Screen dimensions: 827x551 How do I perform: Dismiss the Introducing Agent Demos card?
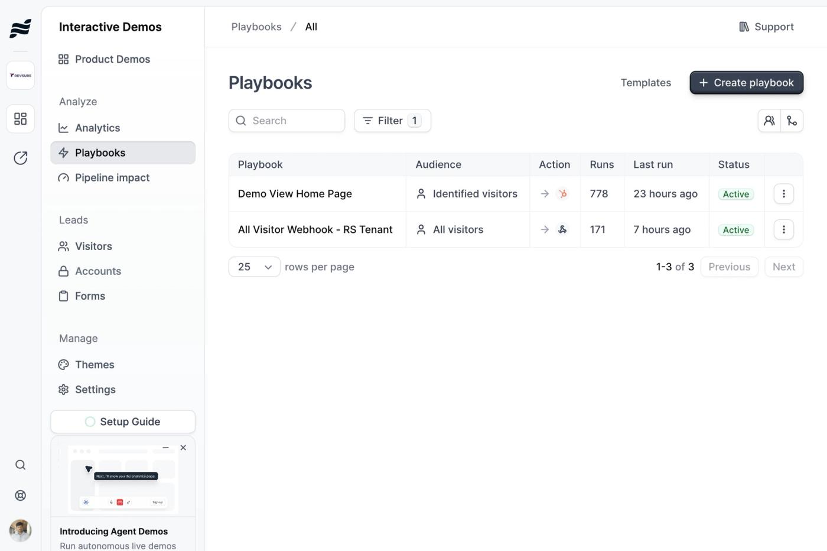click(x=183, y=448)
